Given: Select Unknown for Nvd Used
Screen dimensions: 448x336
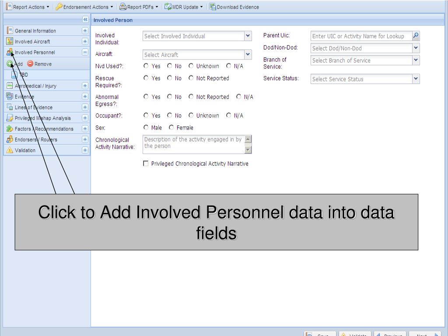Looking at the screenshot, I should click(x=191, y=66).
